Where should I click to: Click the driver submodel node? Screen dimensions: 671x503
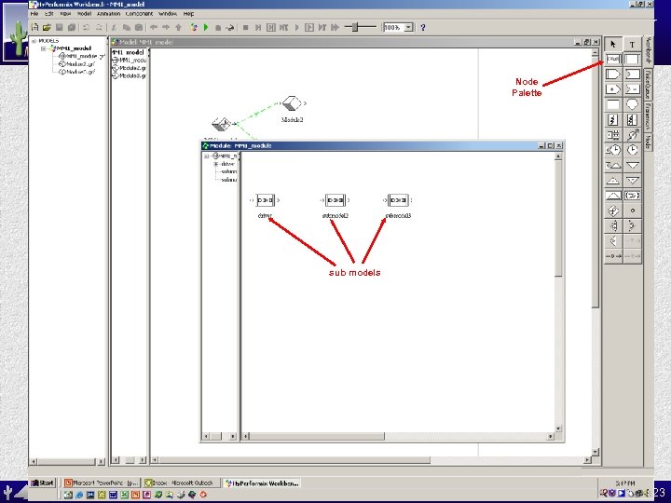tap(266, 200)
